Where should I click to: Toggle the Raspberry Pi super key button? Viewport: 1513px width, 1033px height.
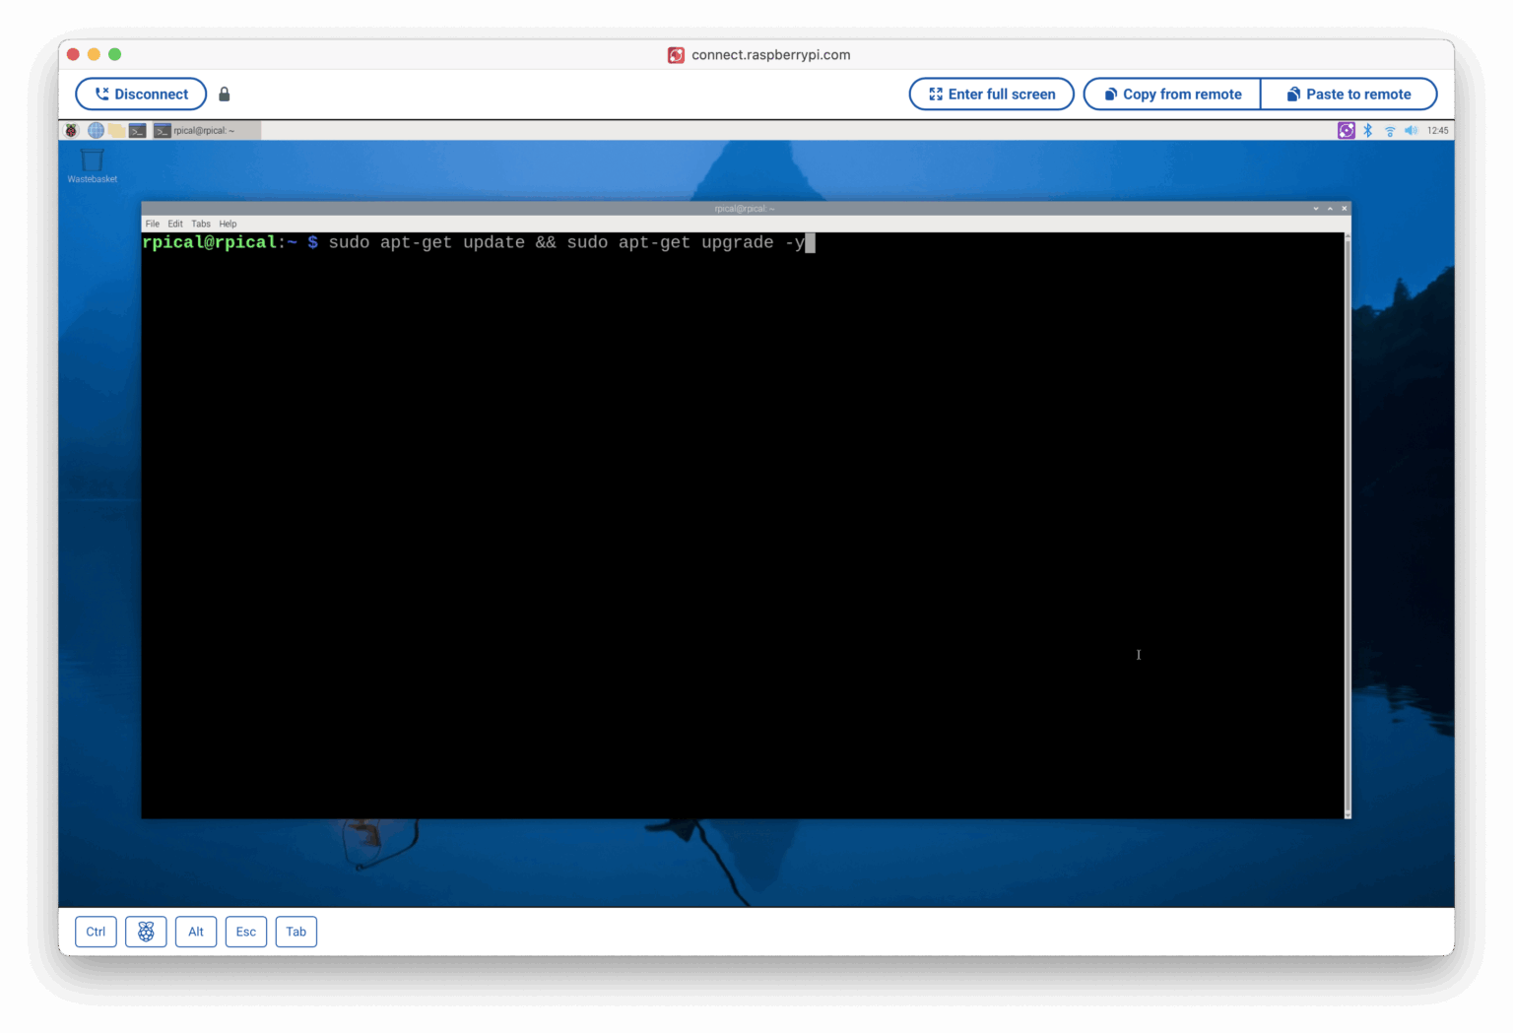[x=146, y=932]
